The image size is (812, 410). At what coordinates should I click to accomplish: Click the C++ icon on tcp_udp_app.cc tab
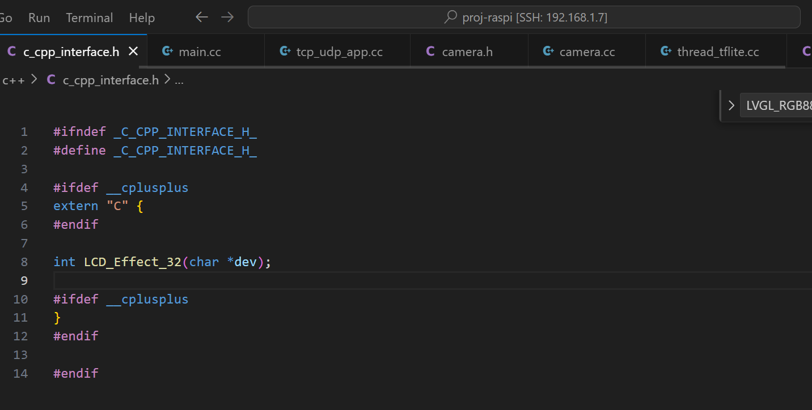[x=285, y=52]
